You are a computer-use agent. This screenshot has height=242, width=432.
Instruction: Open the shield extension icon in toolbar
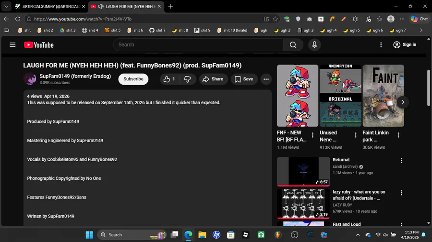point(298,19)
